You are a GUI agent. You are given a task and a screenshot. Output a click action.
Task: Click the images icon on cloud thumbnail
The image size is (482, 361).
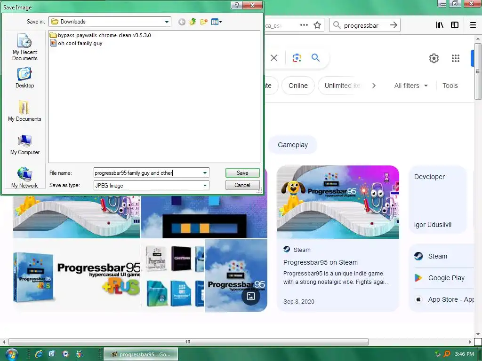[251, 296]
